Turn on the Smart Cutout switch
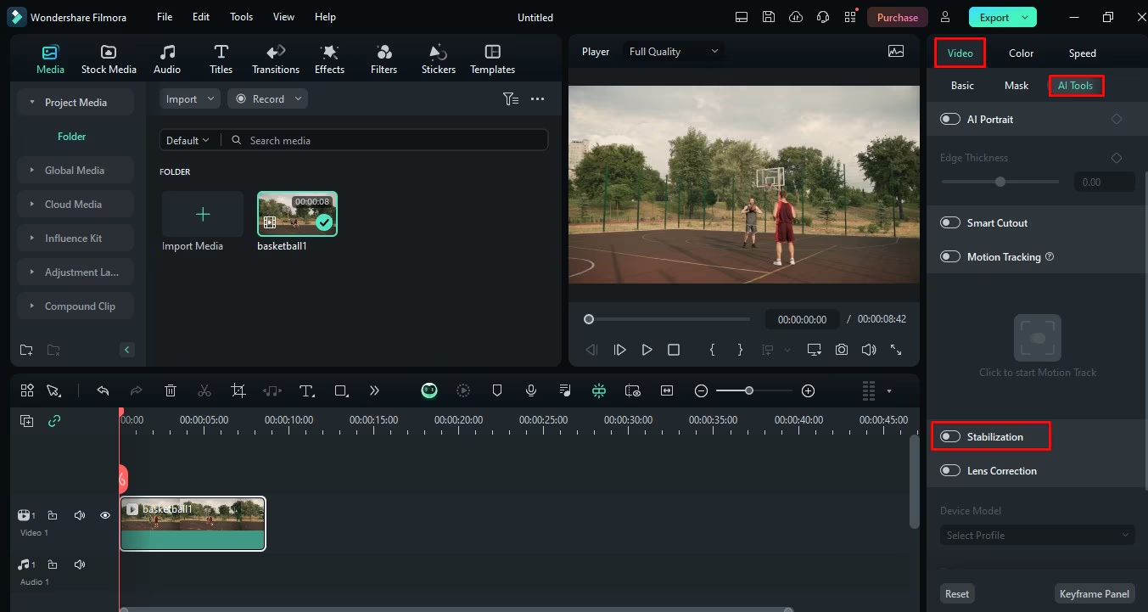 (950, 223)
